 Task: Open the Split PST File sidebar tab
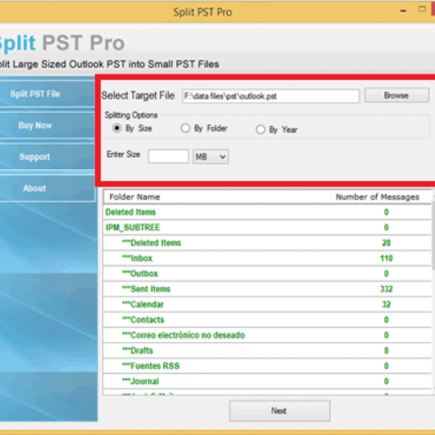[x=47, y=94]
